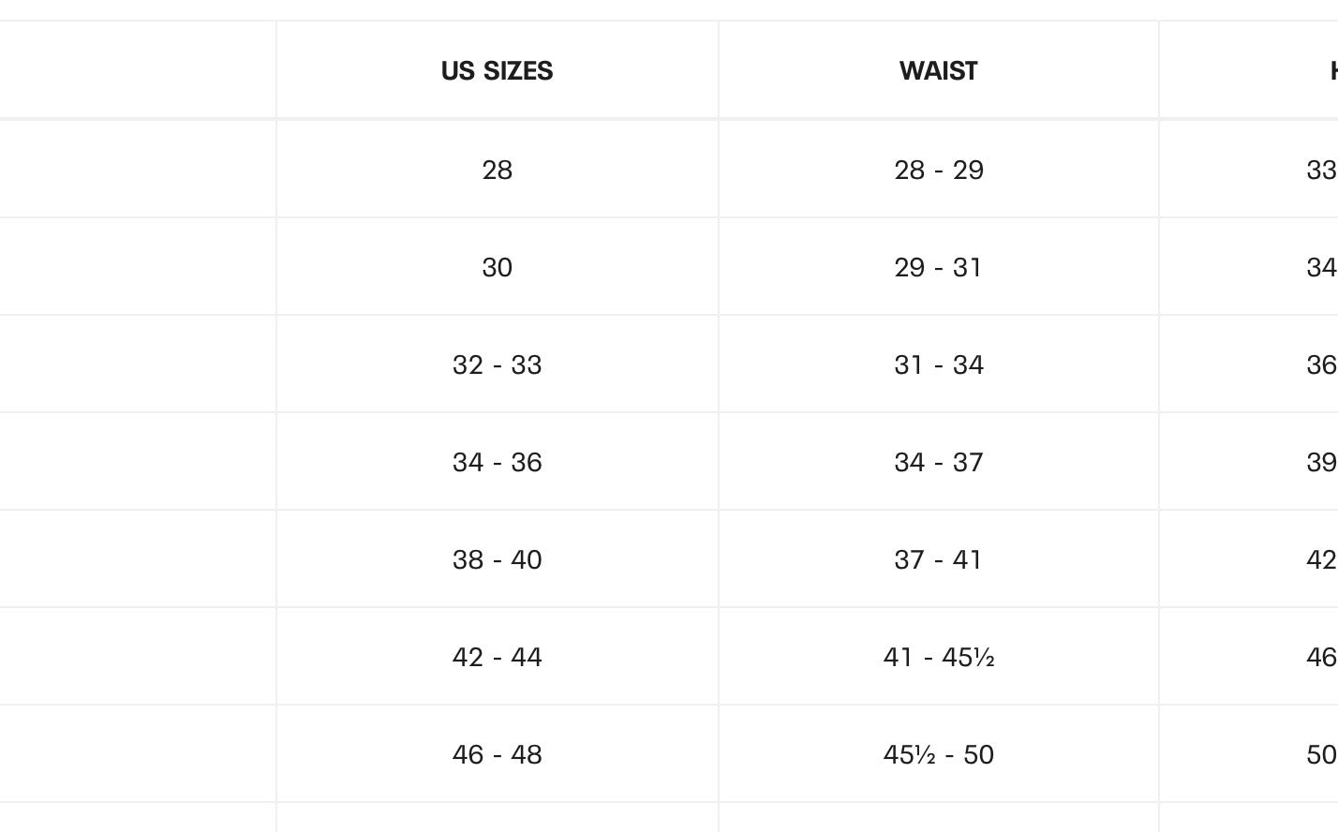Click the WAIST column header
1338x832 pixels.
point(938,71)
